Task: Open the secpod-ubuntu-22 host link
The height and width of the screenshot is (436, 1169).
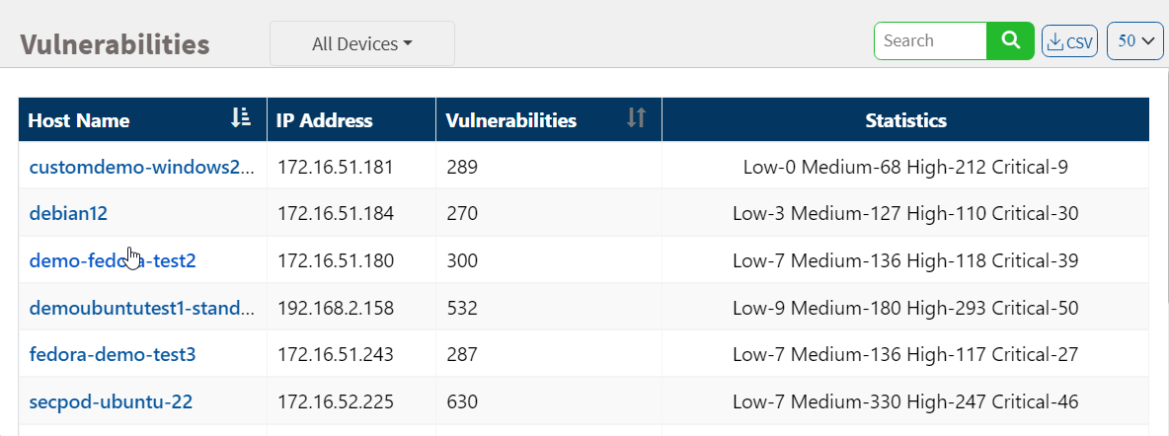Action: point(111,401)
